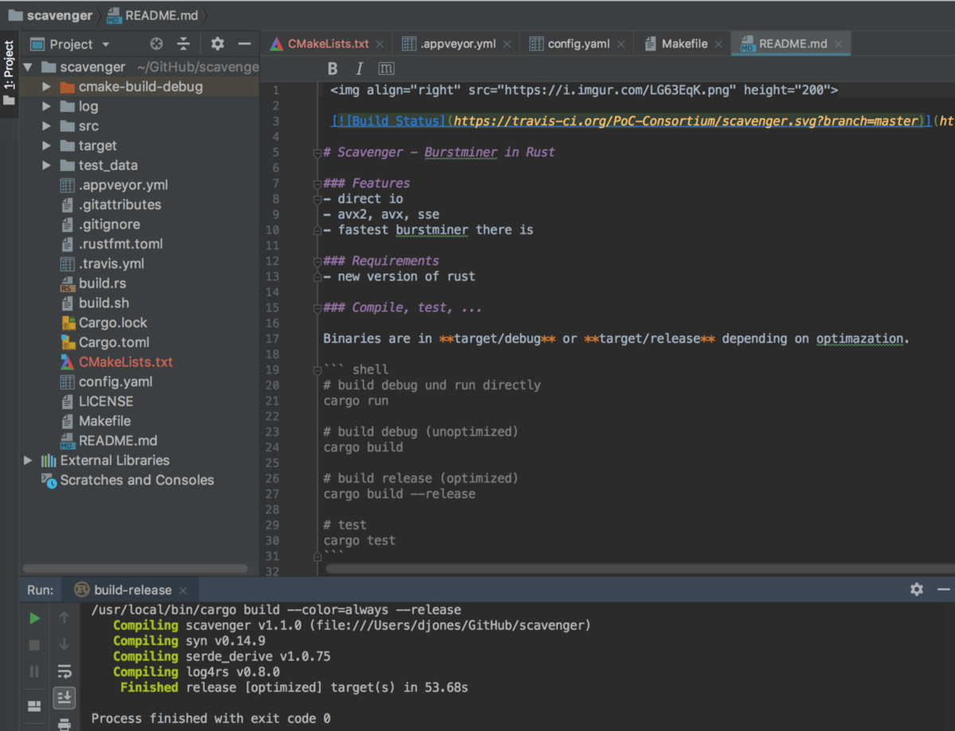The width and height of the screenshot is (955, 731).
Task: Toggle soft-wrap in the Run console
Action: tap(64, 672)
